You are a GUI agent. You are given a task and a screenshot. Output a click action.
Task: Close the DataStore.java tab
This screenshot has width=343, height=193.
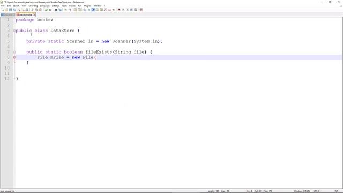point(34,15)
